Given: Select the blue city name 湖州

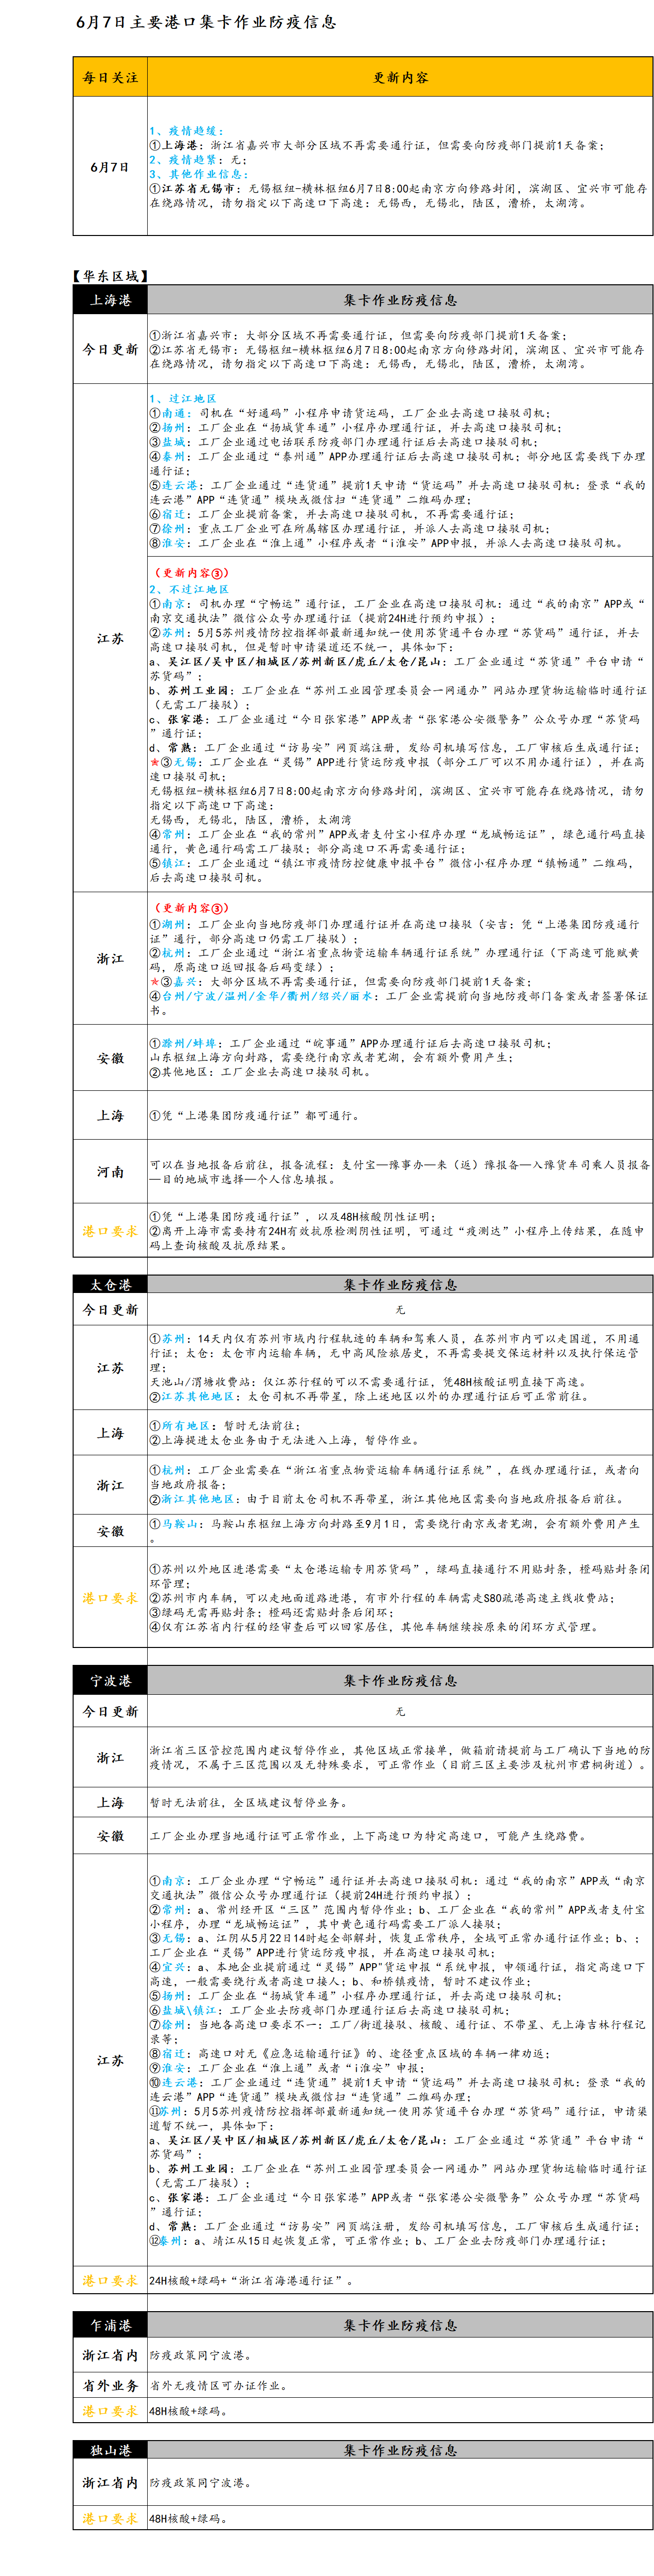Looking at the screenshot, I should [x=174, y=924].
